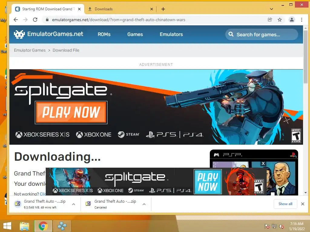Open the taskbar clock and date
The height and width of the screenshot is (232, 310).
pos(297,226)
